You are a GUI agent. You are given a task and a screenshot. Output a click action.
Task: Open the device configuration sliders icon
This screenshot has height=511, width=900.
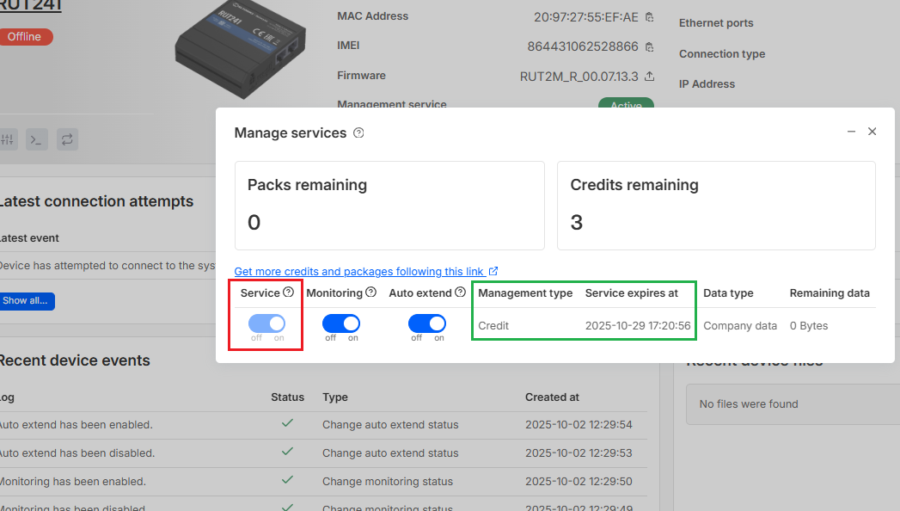click(x=7, y=139)
